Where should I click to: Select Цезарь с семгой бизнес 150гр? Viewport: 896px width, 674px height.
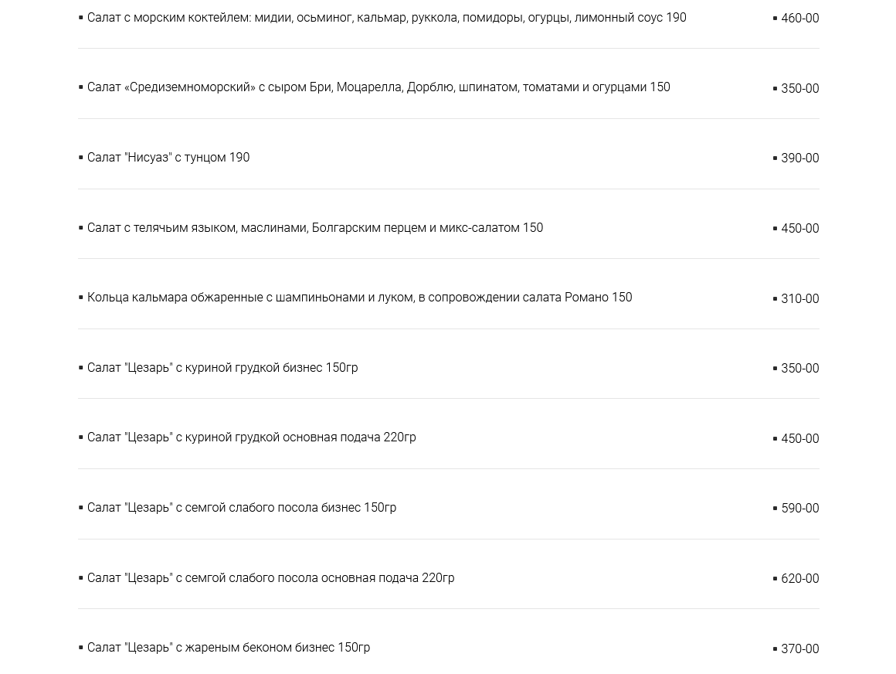242,508
